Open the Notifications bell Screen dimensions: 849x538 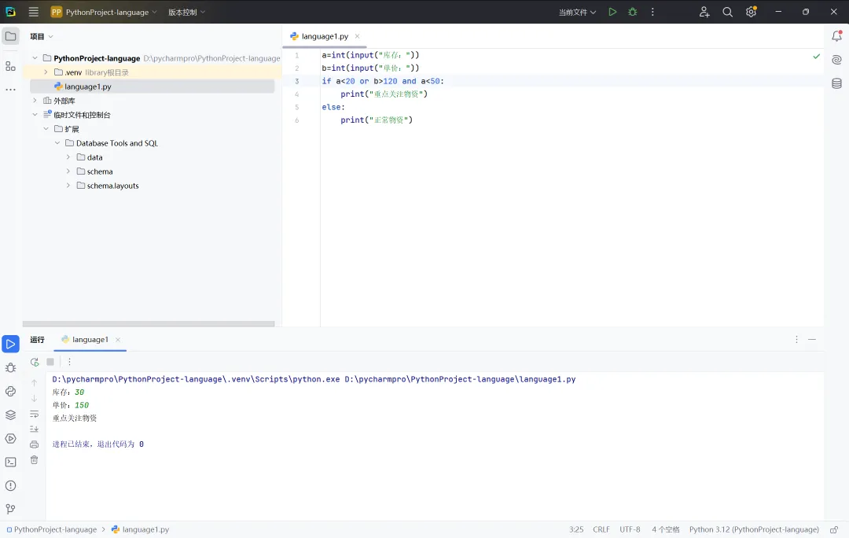click(x=836, y=36)
